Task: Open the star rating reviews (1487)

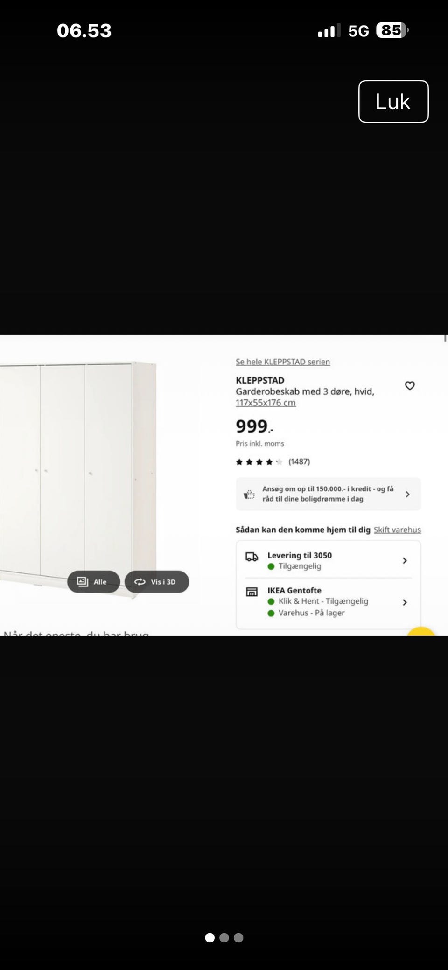Action: click(x=273, y=462)
